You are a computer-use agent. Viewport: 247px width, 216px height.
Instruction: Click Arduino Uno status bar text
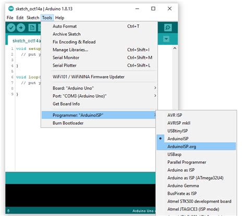143,211
